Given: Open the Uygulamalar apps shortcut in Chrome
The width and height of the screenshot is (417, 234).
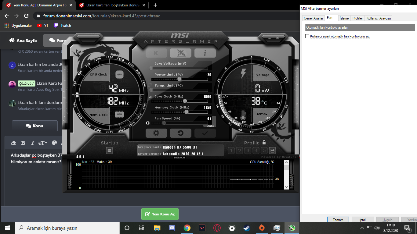Looking at the screenshot, I should 18,26.
